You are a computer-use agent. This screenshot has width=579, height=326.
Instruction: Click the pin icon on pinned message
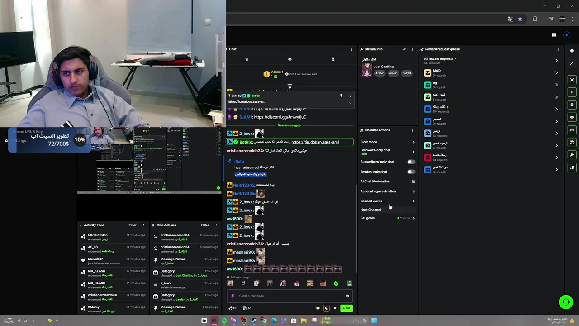point(341,96)
